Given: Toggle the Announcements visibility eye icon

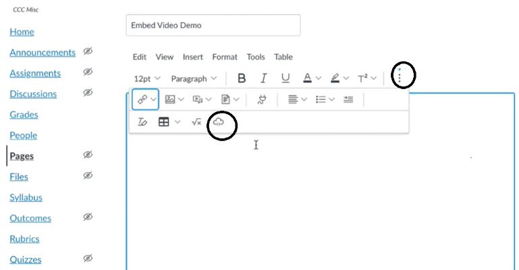Looking at the screenshot, I should pos(88,51).
